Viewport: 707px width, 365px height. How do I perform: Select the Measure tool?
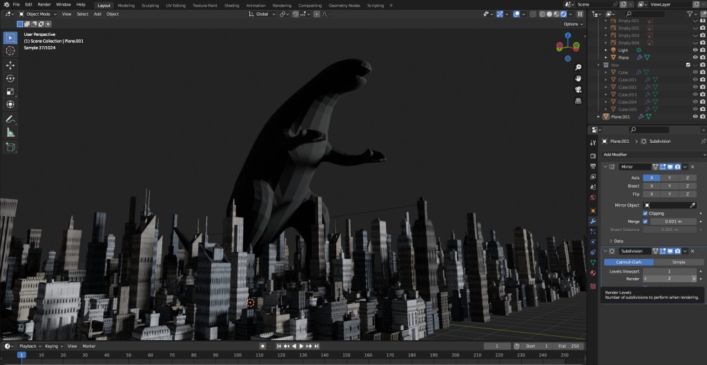tap(10, 132)
